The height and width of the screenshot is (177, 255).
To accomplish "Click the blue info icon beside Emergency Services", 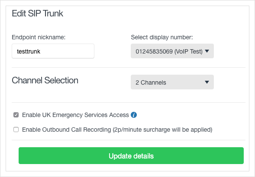I will pos(134,115).
